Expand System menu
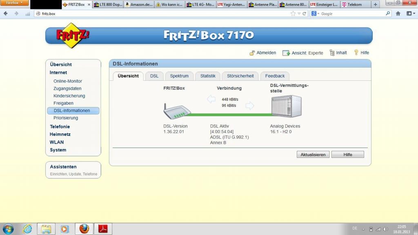 [58, 150]
